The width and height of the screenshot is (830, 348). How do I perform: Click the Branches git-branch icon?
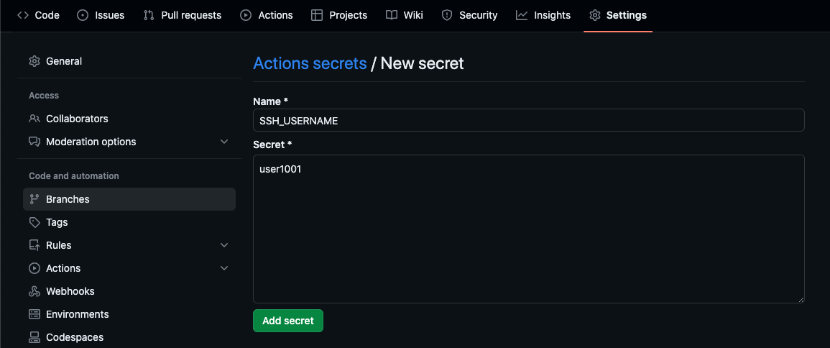pyautogui.click(x=34, y=199)
